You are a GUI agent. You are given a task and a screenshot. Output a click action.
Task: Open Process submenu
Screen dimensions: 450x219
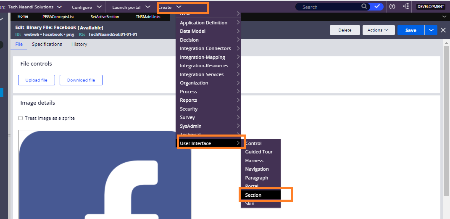pos(208,92)
